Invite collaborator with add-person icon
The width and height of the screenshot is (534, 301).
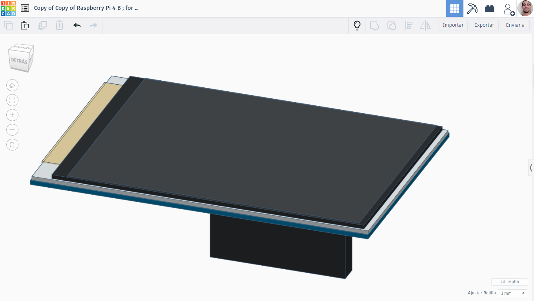tap(508, 9)
